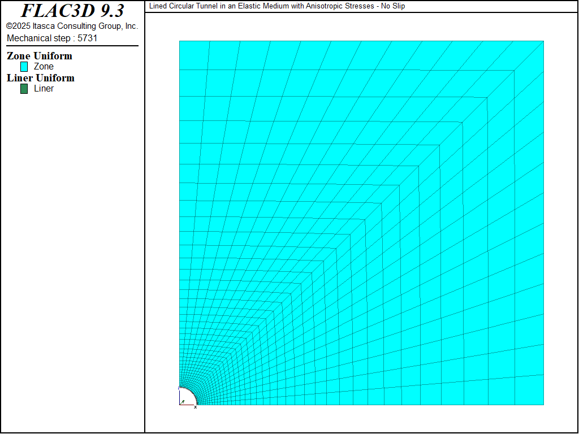Click the cyan Zone color swatch

tap(24, 67)
